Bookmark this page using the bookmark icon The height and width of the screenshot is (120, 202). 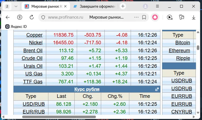(x=144, y=17)
